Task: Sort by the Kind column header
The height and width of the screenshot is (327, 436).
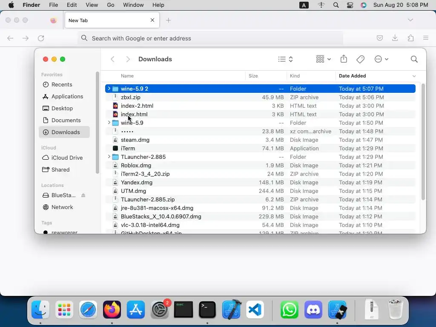Action: [295, 76]
